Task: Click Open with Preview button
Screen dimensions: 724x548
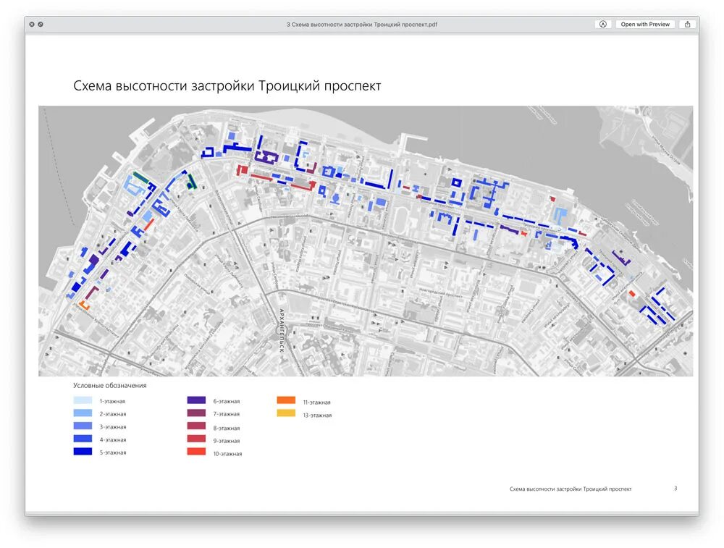Action: tap(645, 25)
